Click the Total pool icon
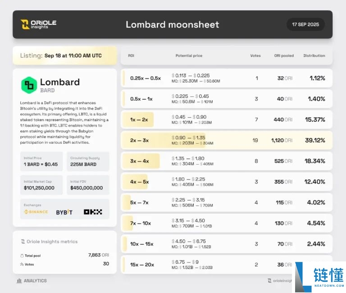Viewport: 346px width, 293px height. click(x=22, y=256)
